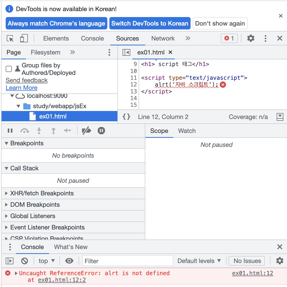Click the inline error icon on line 12
Screen dimensions: 287x287
point(223,85)
